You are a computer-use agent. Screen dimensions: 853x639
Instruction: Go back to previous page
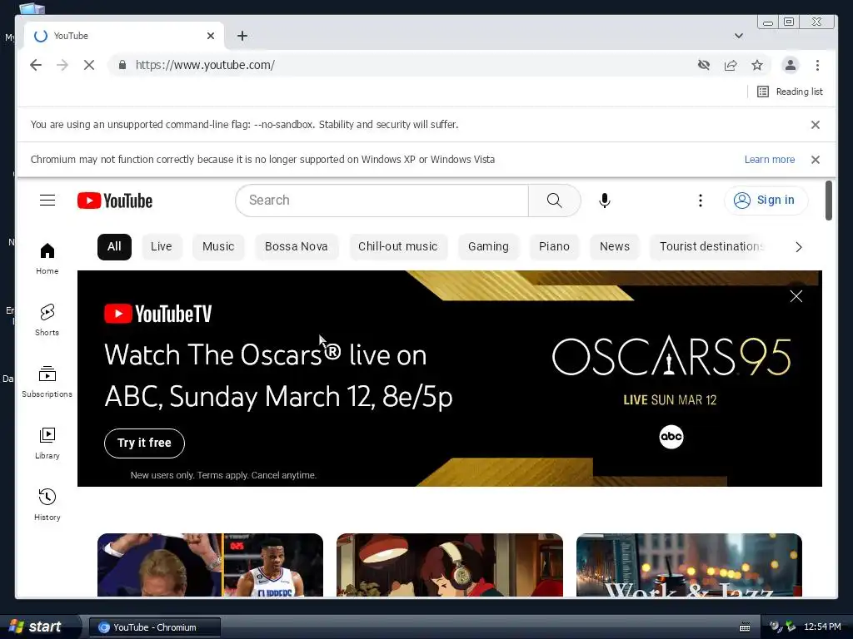tap(36, 65)
